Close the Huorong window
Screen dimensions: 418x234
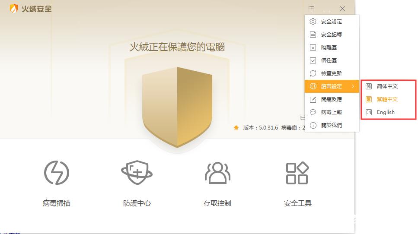coord(342,9)
